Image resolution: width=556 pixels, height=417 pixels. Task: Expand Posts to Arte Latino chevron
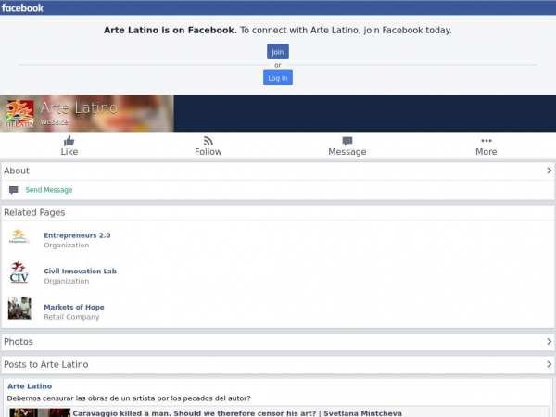[x=549, y=364]
